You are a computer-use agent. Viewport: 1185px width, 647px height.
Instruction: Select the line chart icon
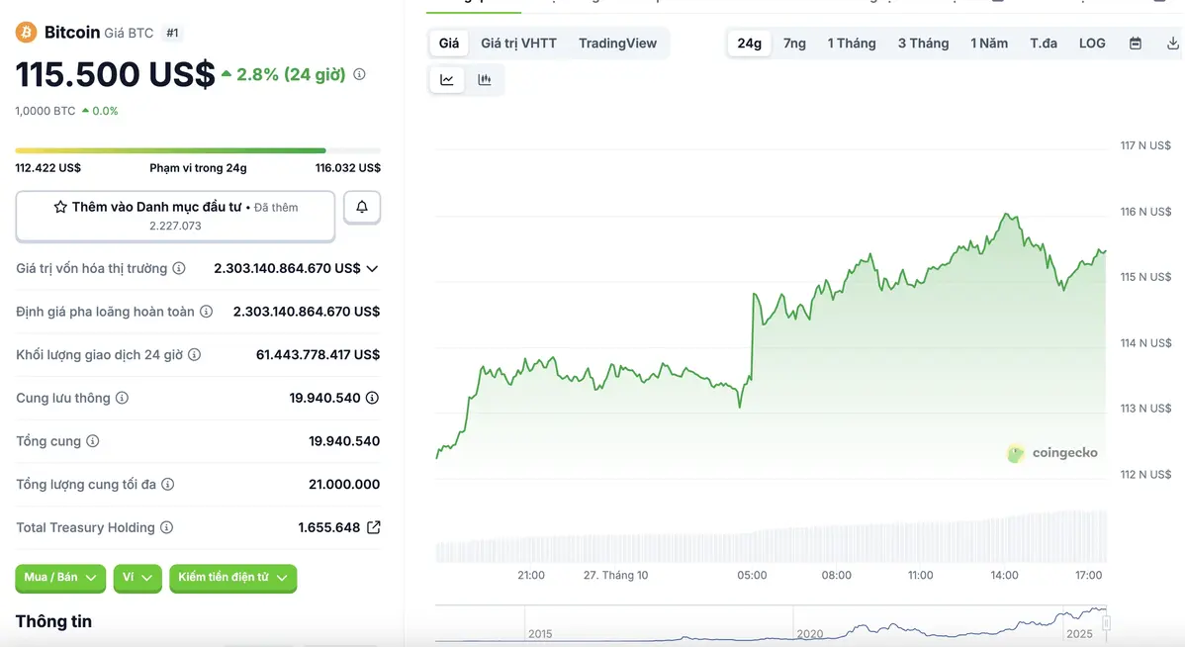coord(446,79)
